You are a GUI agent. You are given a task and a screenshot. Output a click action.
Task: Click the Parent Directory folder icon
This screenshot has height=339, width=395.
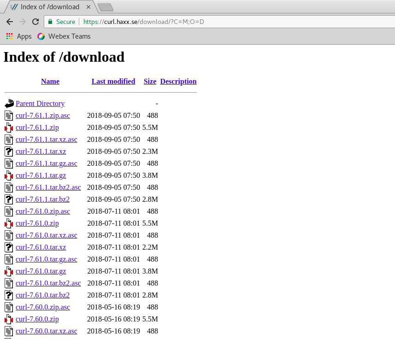tap(9, 103)
